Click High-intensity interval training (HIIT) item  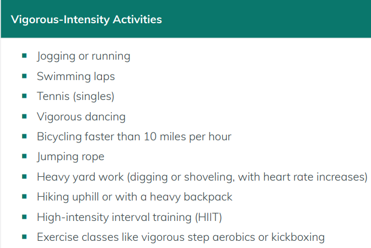coord(130,218)
